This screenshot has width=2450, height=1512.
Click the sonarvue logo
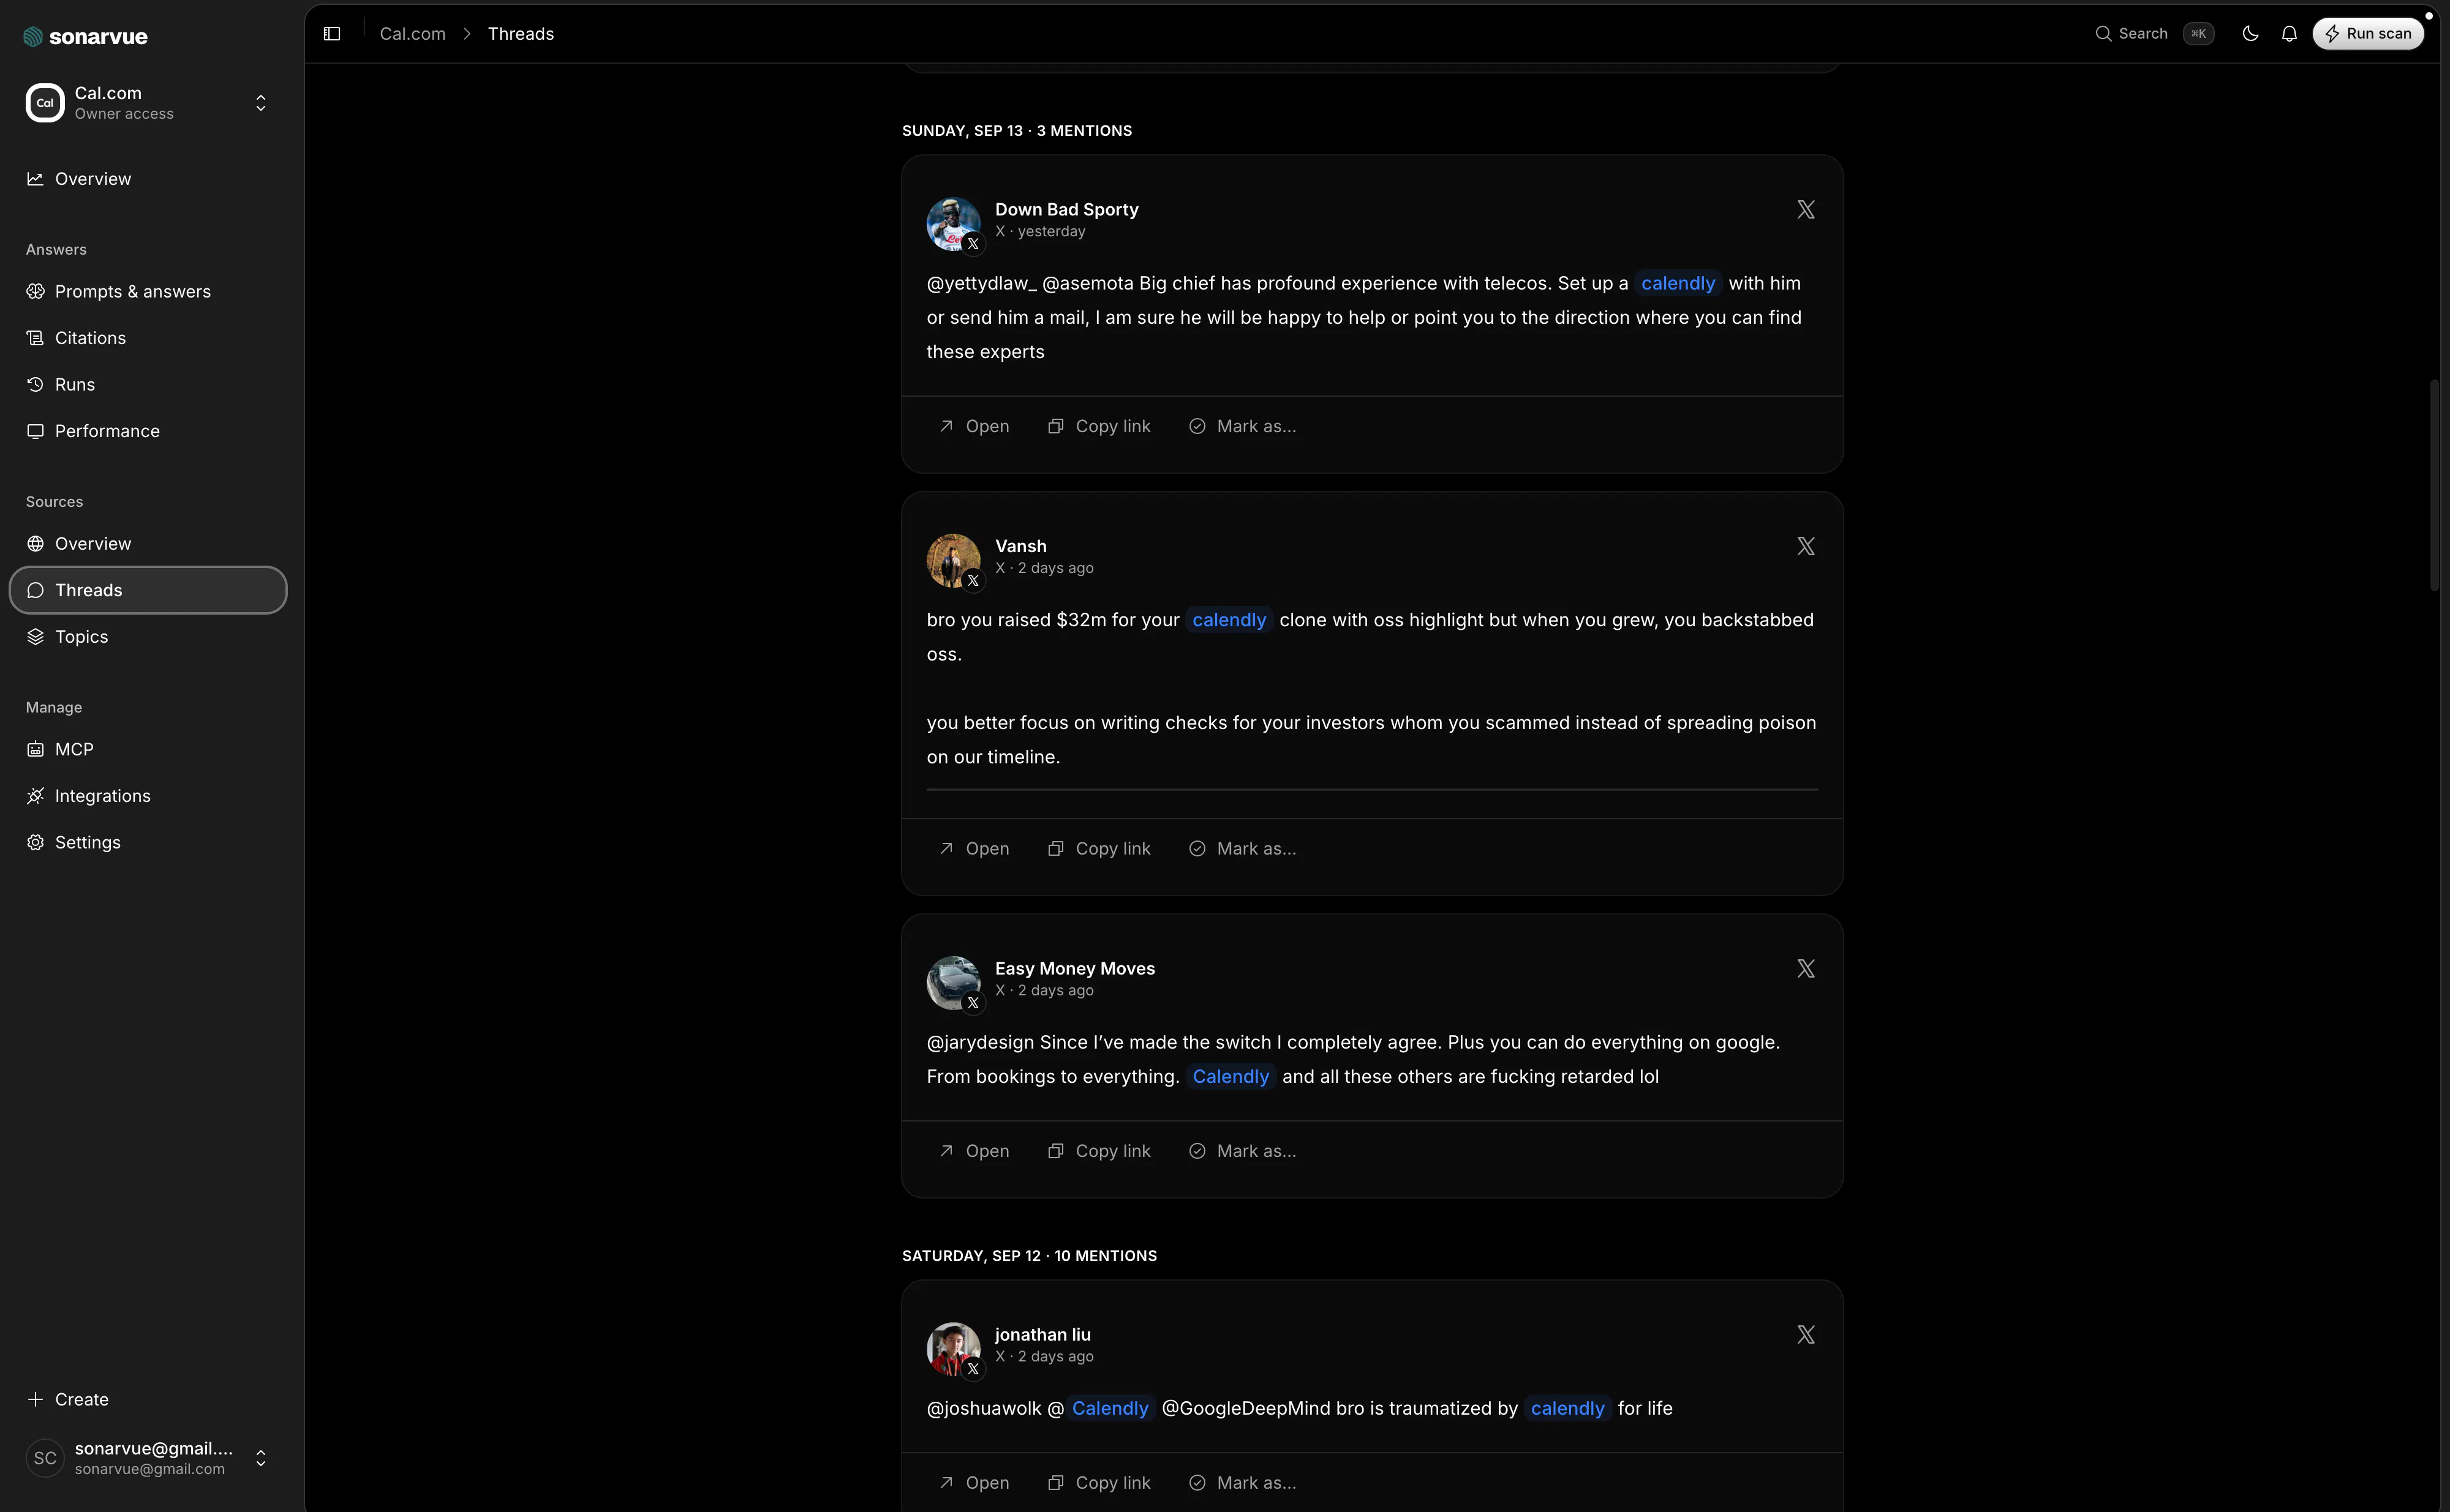(x=85, y=37)
